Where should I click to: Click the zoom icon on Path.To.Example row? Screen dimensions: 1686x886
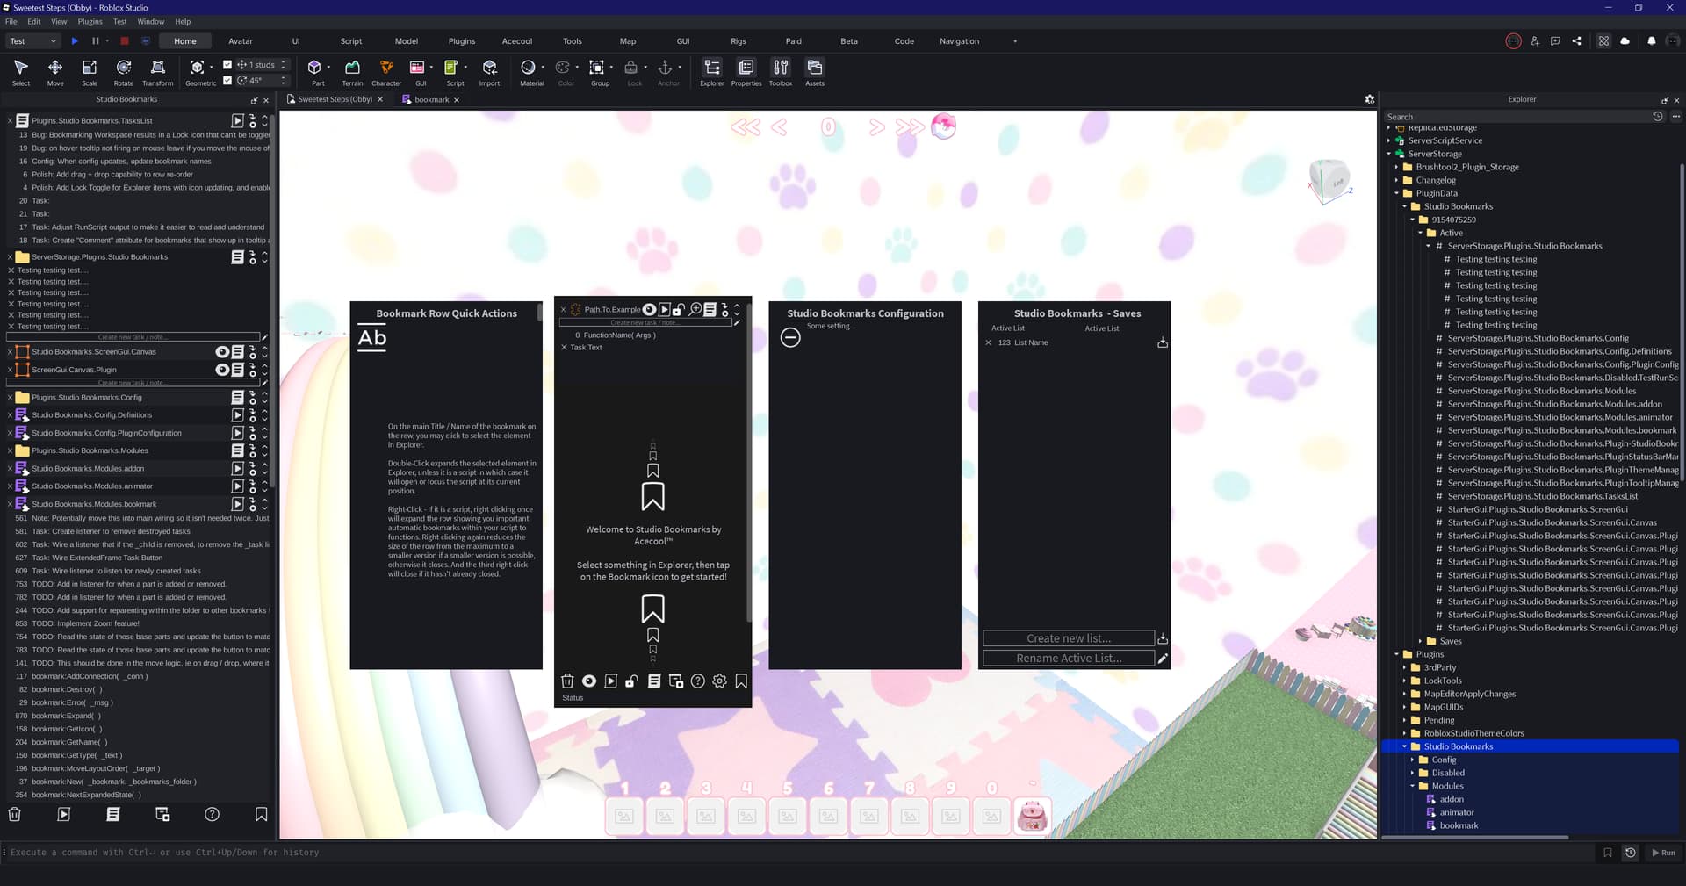(x=695, y=309)
